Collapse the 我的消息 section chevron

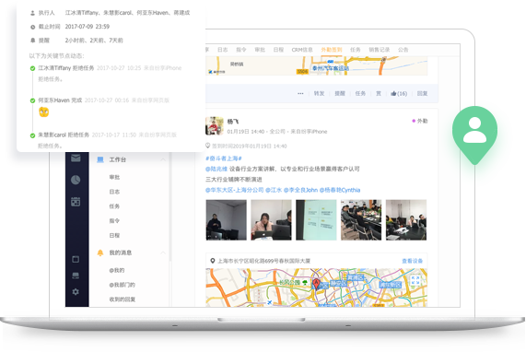tap(163, 252)
